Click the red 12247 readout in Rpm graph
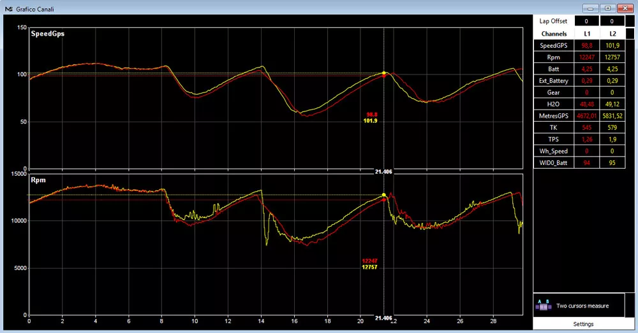 pyautogui.click(x=369, y=261)
